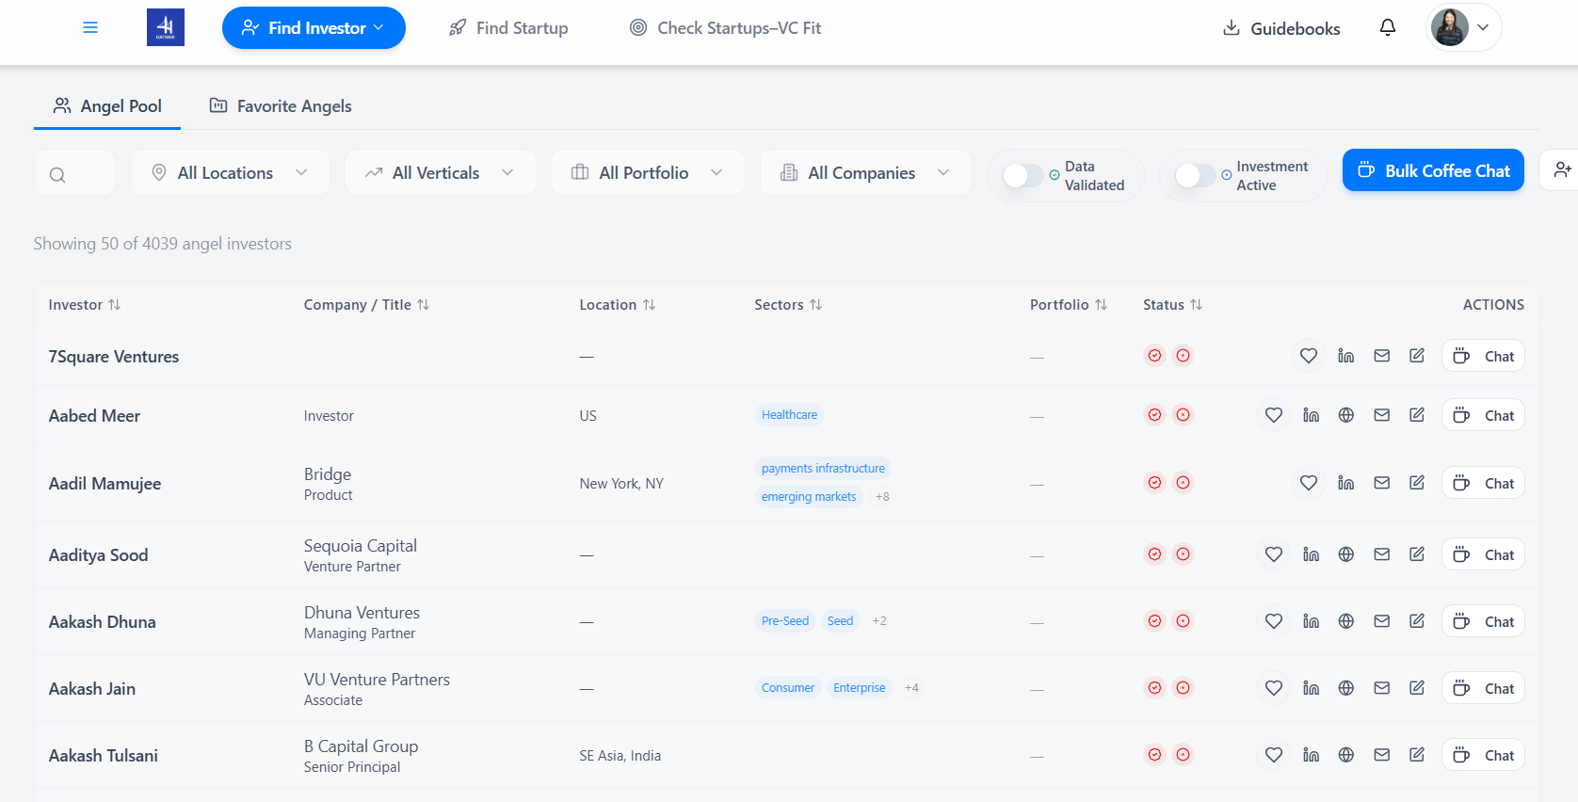This screenshot has width=1578, height=802.
Task: Expand the All Verticals filter
Action: [441, 172]
